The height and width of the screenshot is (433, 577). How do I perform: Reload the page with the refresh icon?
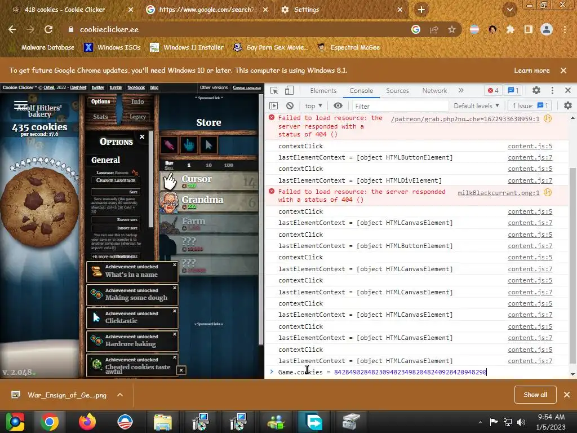pos(48,29)
